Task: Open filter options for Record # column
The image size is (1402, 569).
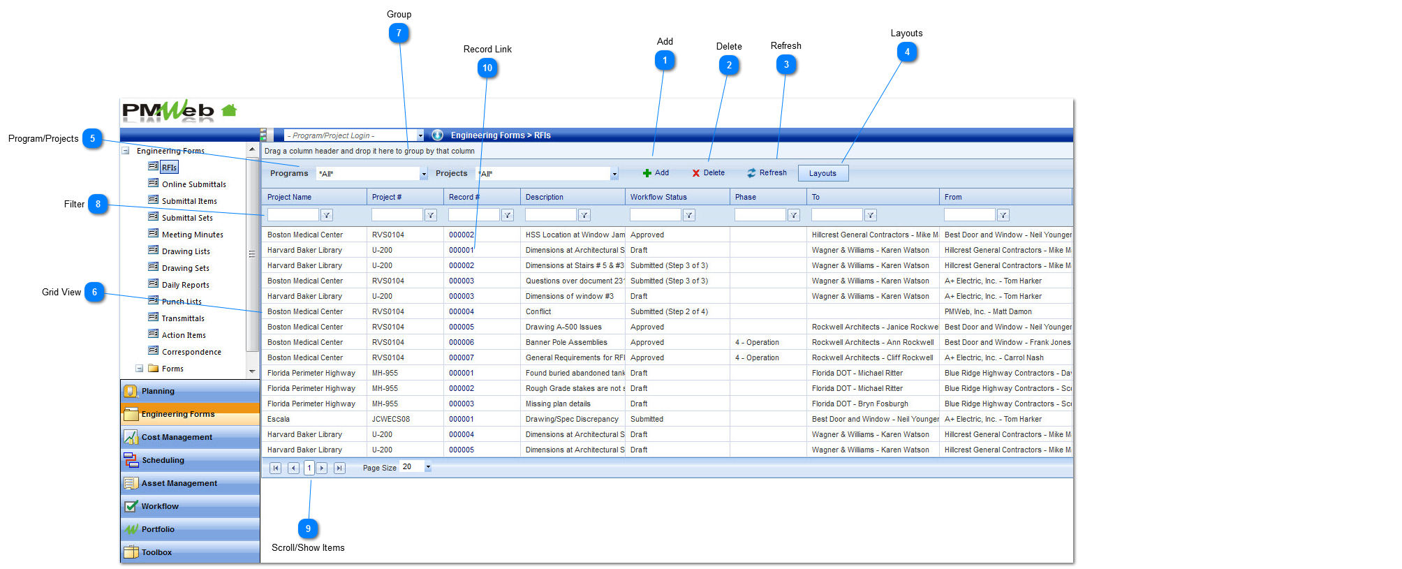Action: pos(508,215)
